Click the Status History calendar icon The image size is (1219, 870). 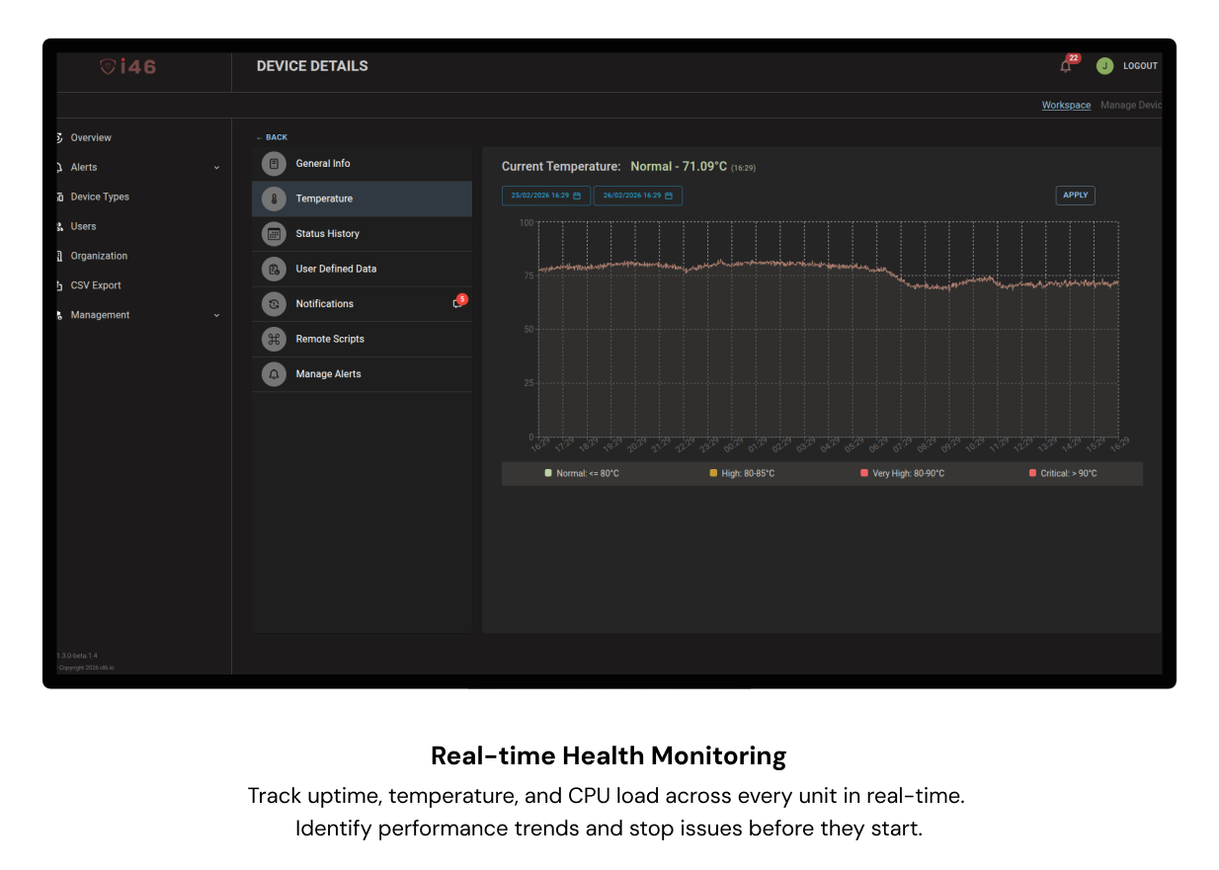274,234
